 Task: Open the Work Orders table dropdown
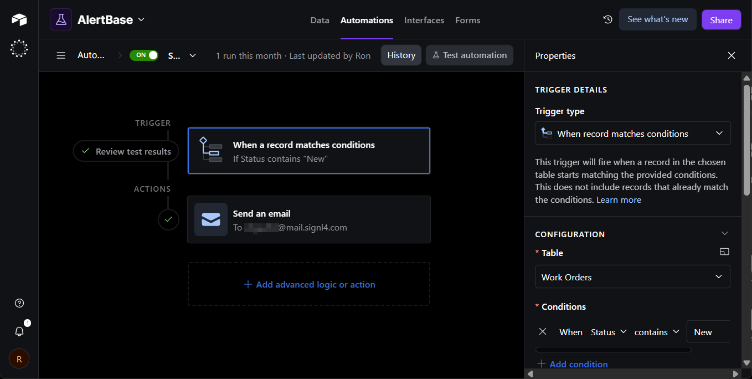(633, 277)
